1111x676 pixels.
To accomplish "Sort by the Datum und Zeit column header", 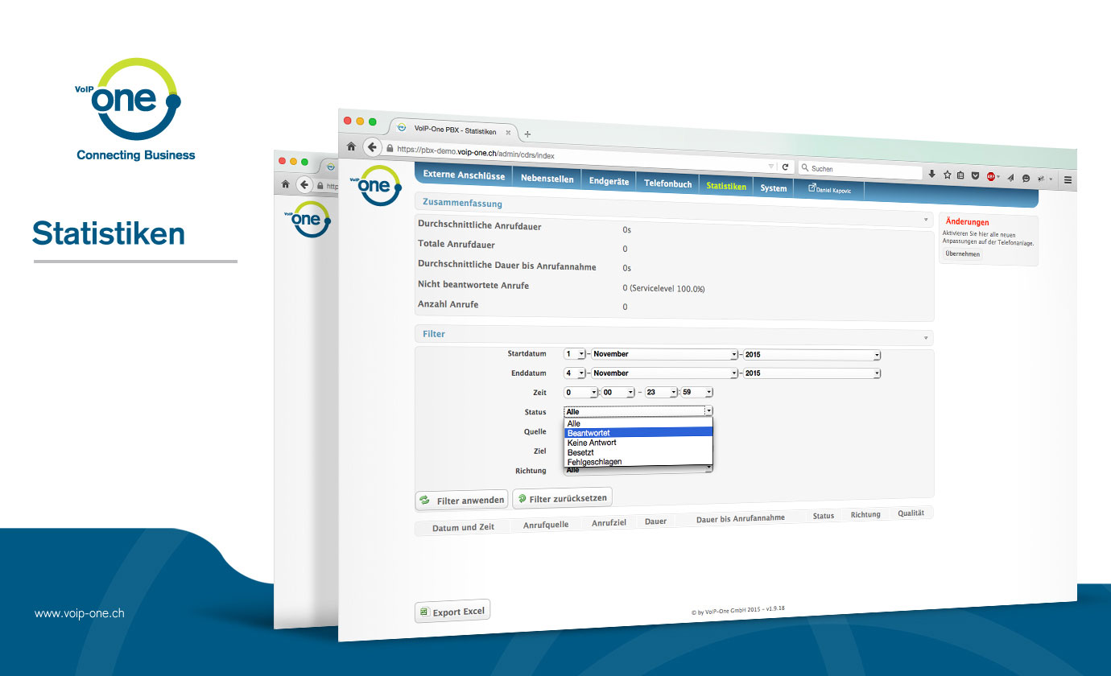I will pyautogui.click(x=463, y=527).
